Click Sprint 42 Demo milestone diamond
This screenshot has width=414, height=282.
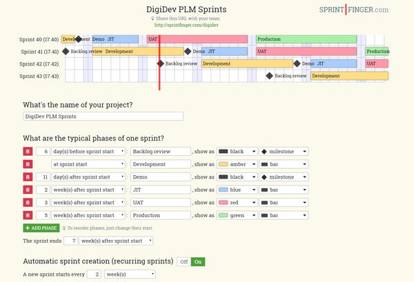point(297,63)
